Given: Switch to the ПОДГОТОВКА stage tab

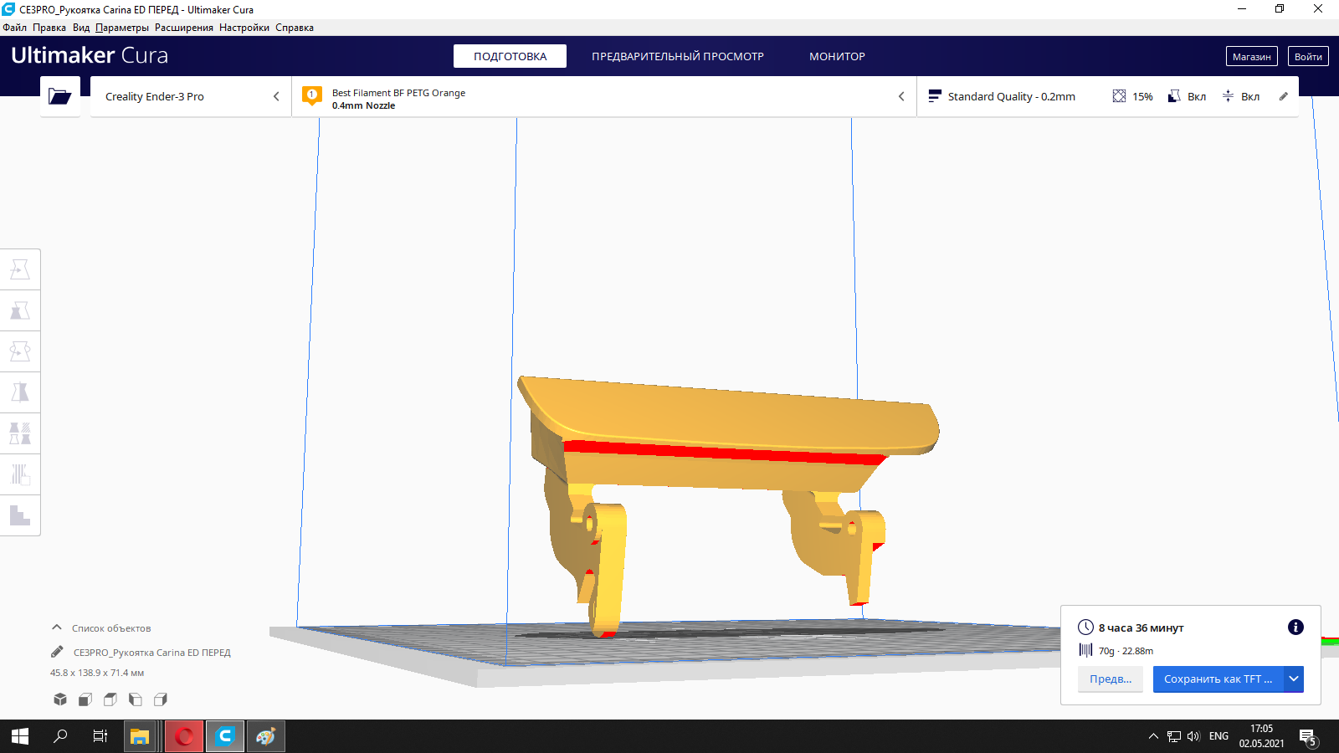Looking at the screenshot, I should (510, 56).
